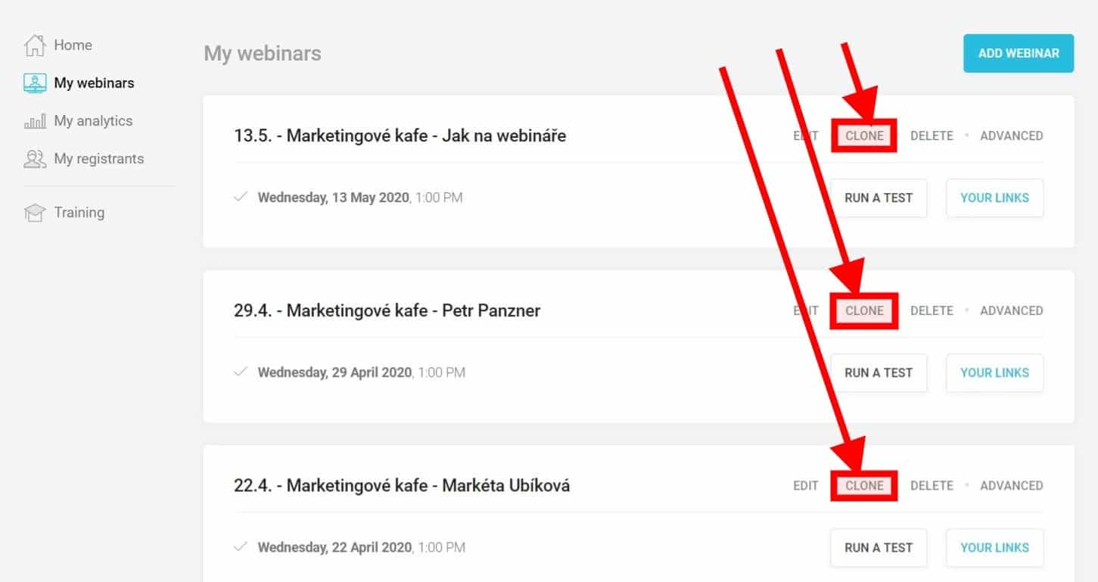The image size is (1098, 582).
Task: Click the My webinars monitor icon
Action: point(35,83)
